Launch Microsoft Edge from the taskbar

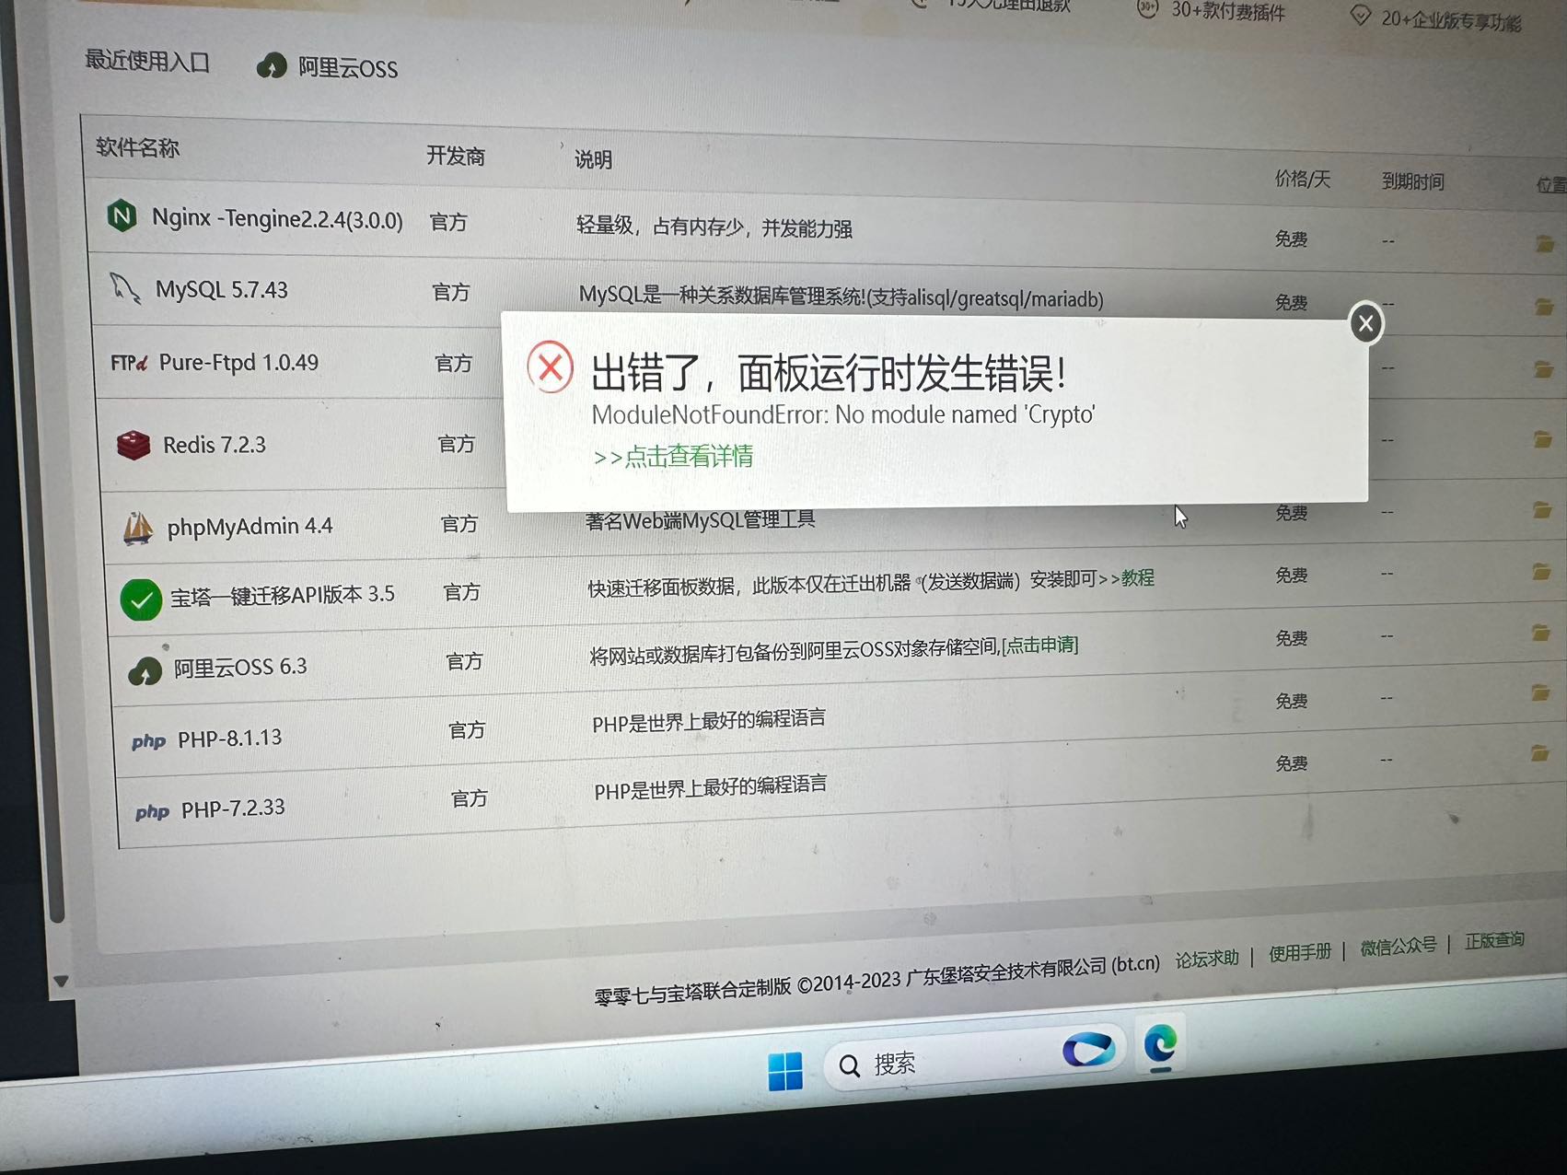coord(1161,1047)
